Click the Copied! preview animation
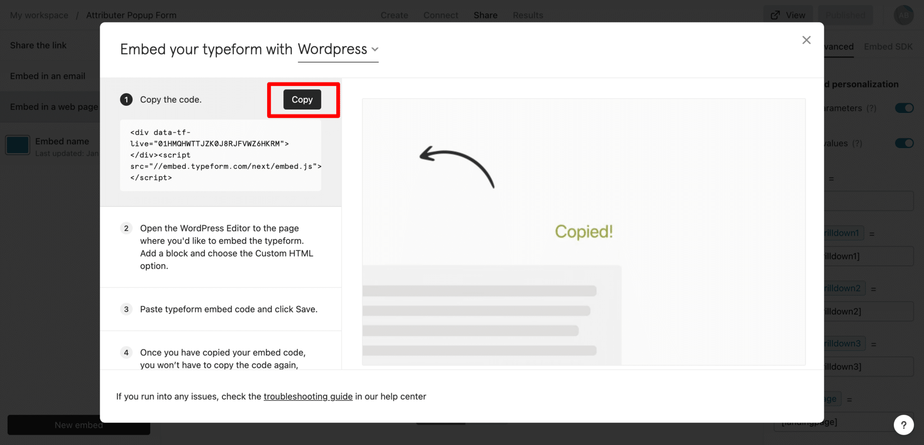 click(584, 232)
